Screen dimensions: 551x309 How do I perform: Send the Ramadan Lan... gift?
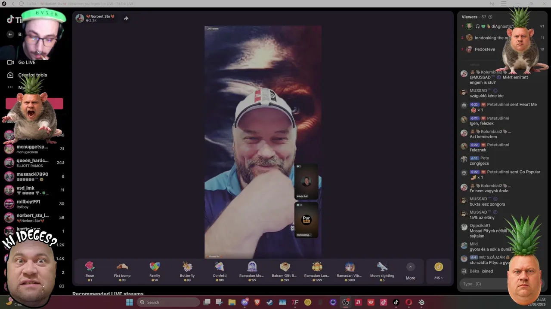tap(317, 271)
